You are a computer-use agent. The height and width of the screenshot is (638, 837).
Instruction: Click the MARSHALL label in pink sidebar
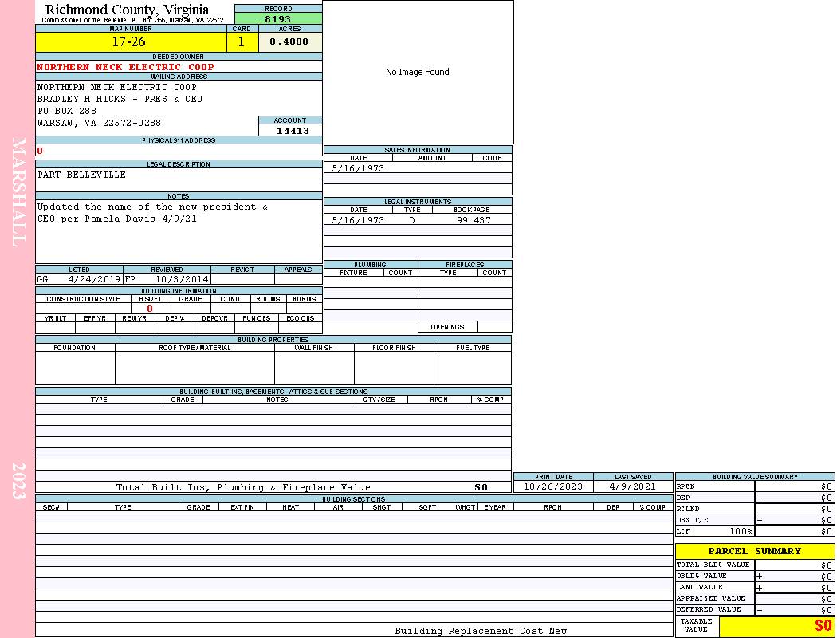(19, 191)
